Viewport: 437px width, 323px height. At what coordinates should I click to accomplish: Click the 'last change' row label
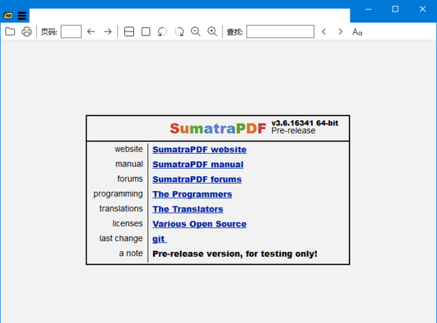(121, 238)
